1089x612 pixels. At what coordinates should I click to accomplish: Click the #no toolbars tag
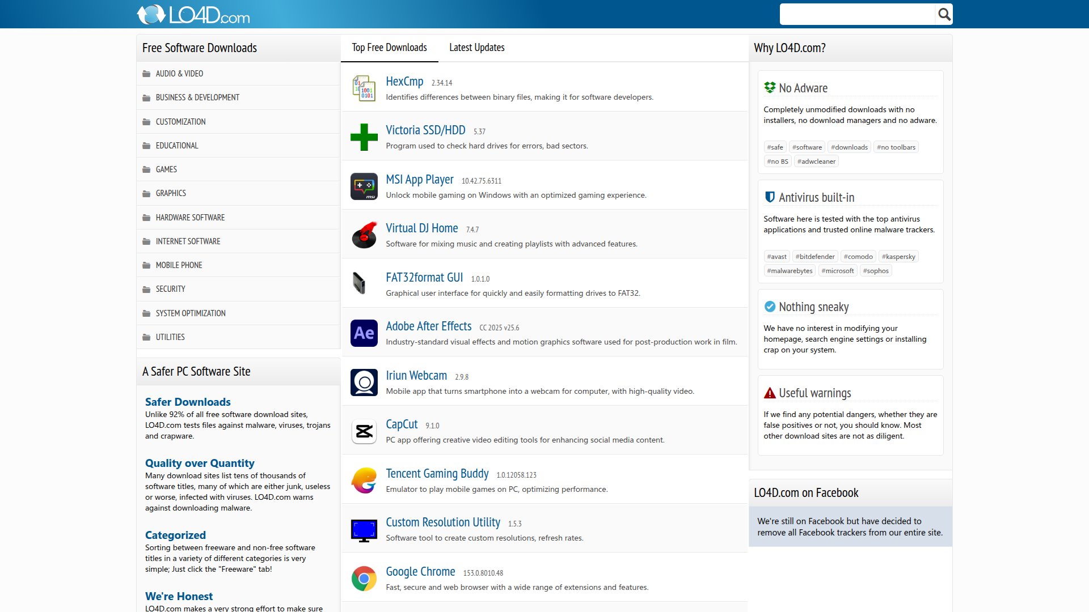pyautogui.click(x=896, y=147)
